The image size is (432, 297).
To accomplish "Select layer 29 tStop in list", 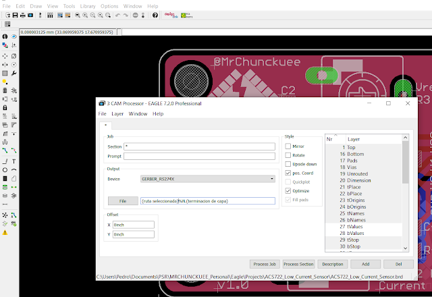I will pos(364,240).
